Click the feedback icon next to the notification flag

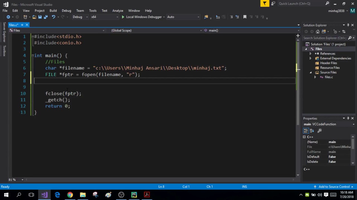273,3
